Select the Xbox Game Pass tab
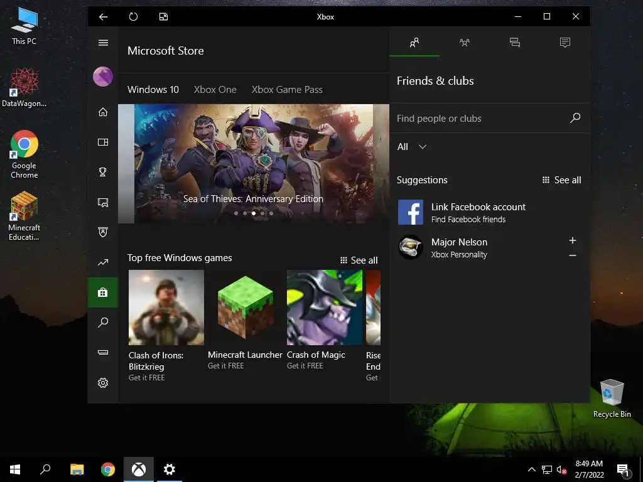Screen dimensions: 643x482 (287, 89)
